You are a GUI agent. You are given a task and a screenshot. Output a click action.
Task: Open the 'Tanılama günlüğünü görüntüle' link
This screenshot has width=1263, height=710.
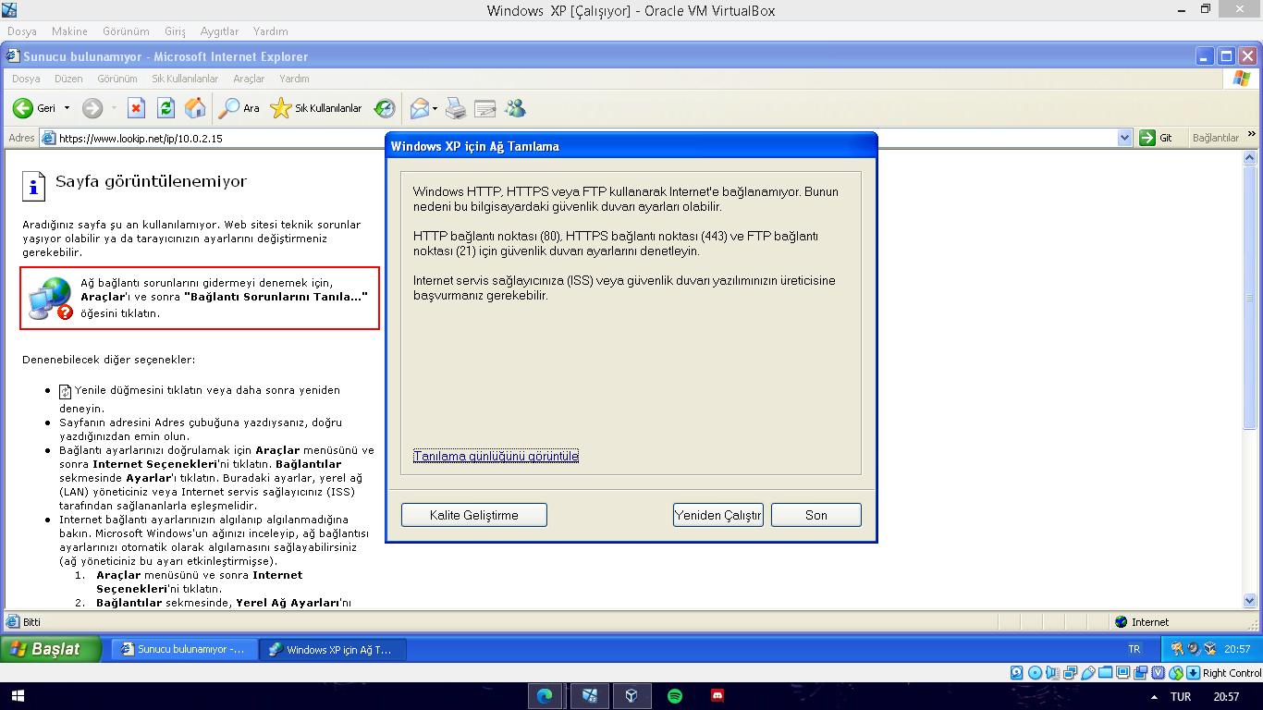pyautogui.click(x=497, y=456)
